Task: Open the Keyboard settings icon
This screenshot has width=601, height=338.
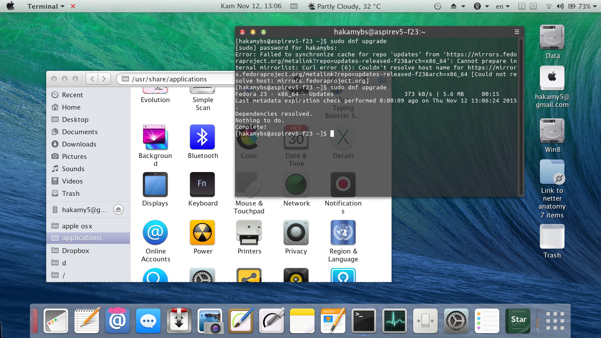Action: 202,184
